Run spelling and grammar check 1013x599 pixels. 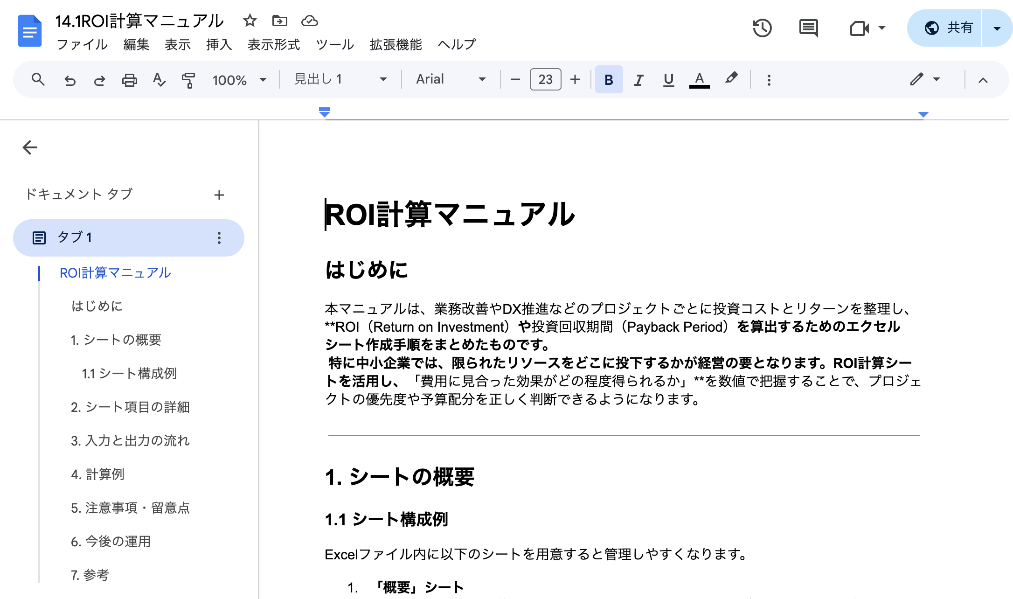coord(159,79)
